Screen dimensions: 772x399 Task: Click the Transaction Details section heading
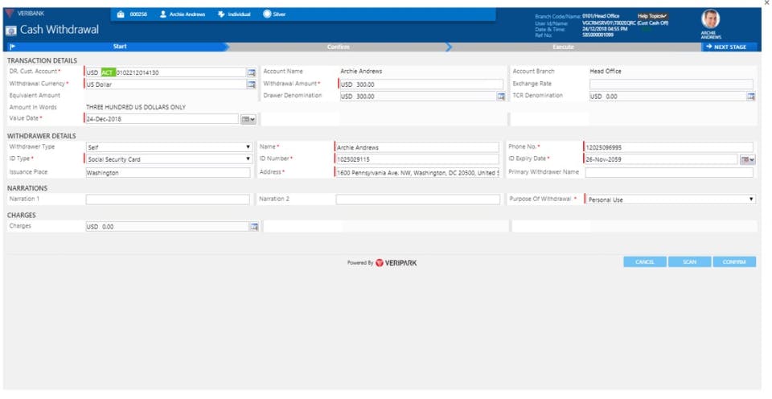point(42,60)
